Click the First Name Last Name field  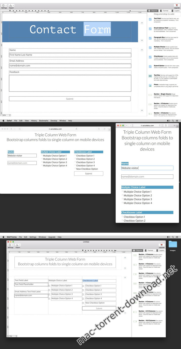click(x=70, y=55)
